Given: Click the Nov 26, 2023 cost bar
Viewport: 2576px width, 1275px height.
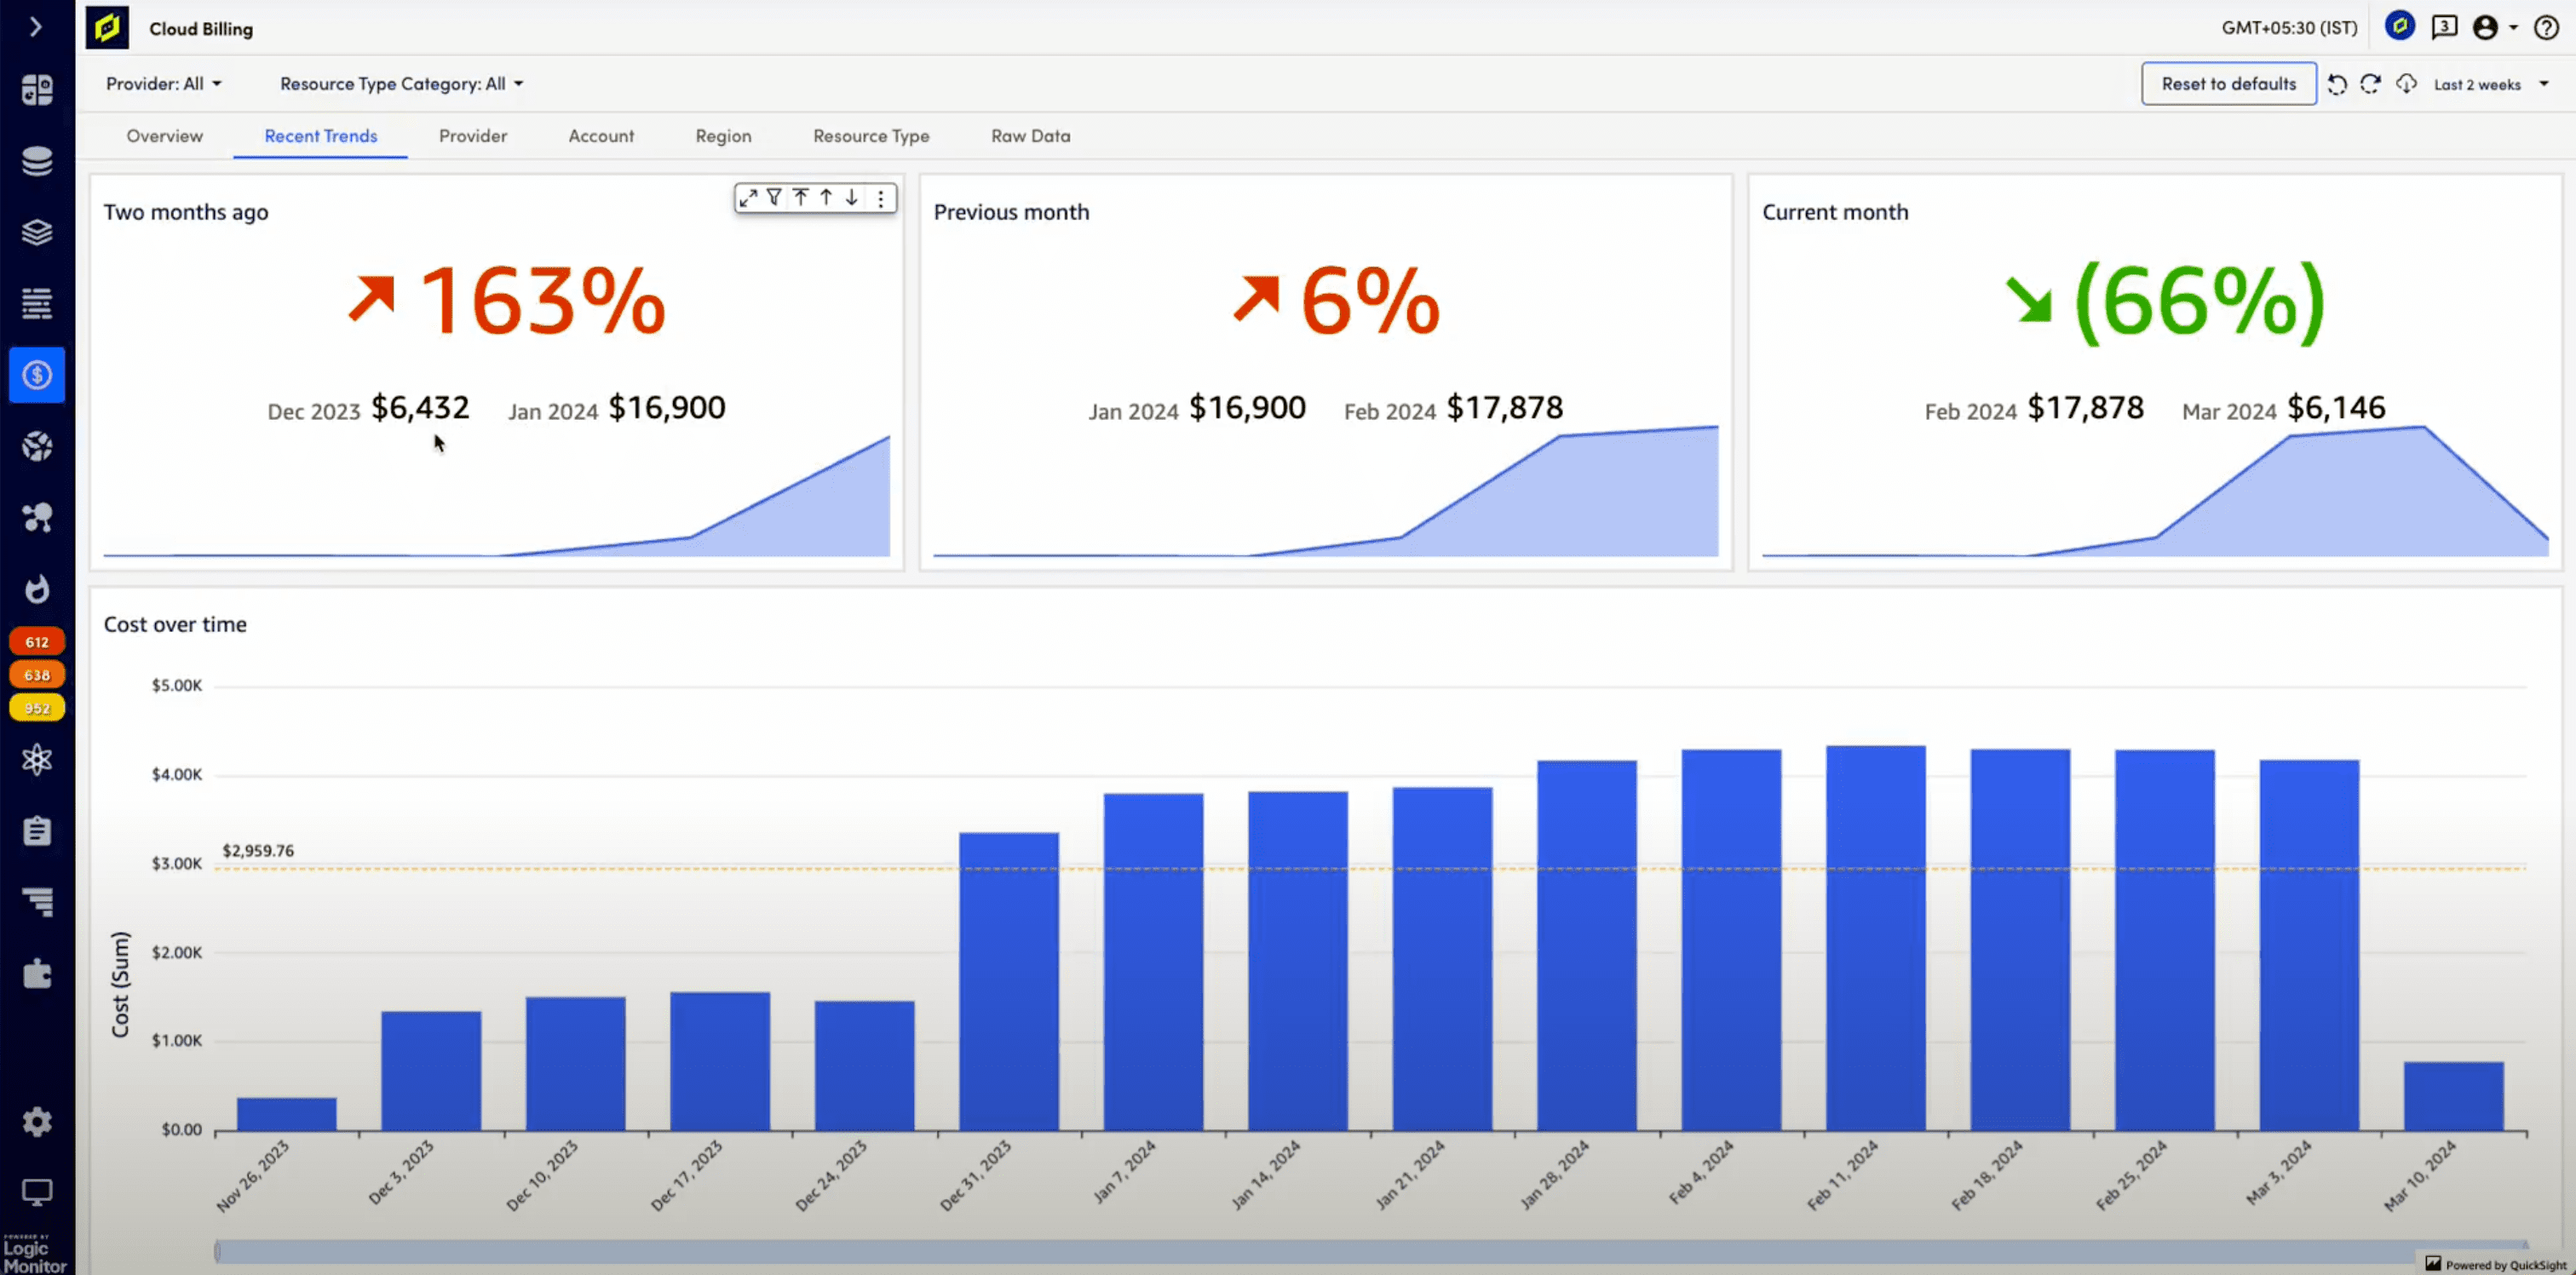Looking at the screenshot, I should pyautogui.click(x=286, y=1114).
